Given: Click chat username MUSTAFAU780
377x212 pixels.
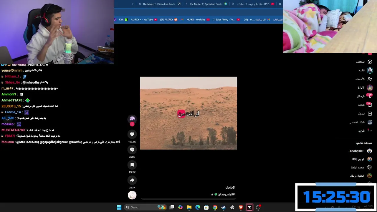Looking at the screenshot, I should click(x=13, y=130).
